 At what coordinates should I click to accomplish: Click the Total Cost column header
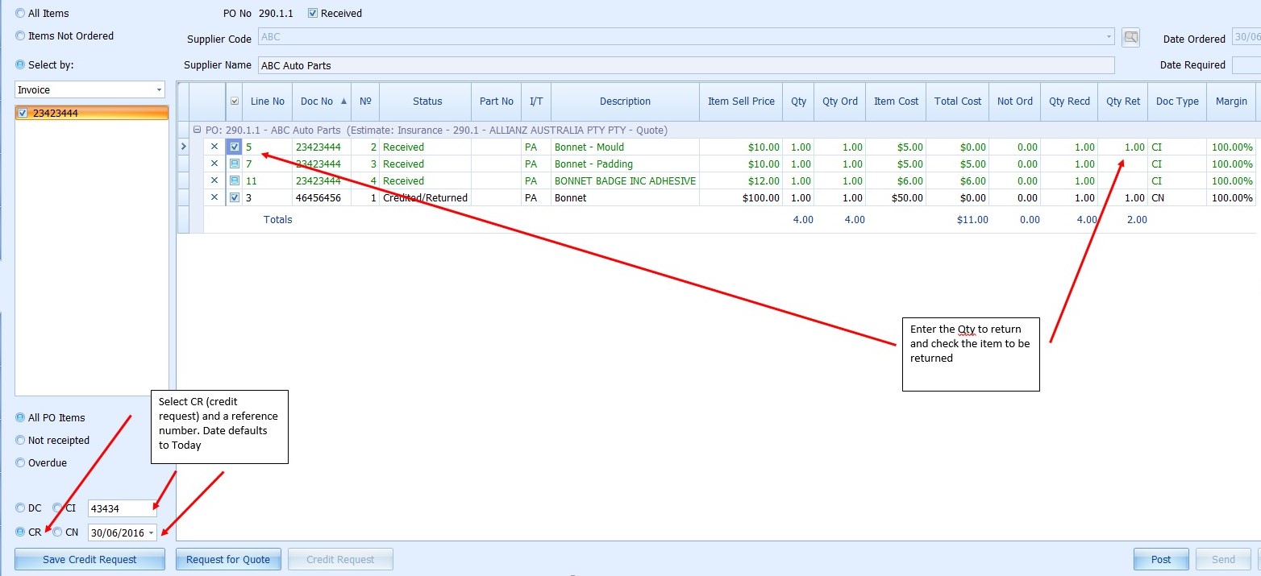click(958, 102)
